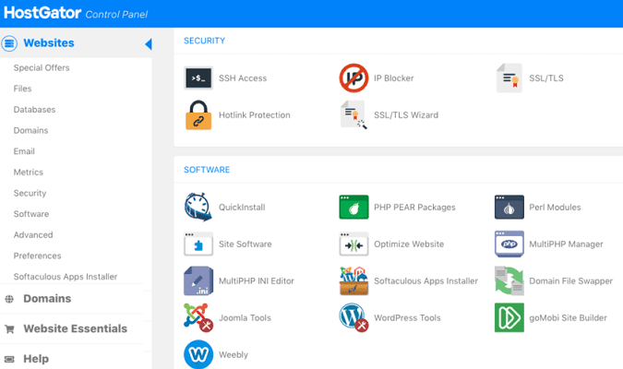Image resolution: width=623 pixels, height=369 pixels.
Task: Click the WordPress Tools label
Action: tap(407, 318)
